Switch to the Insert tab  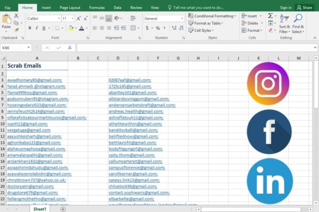(46, 8)
